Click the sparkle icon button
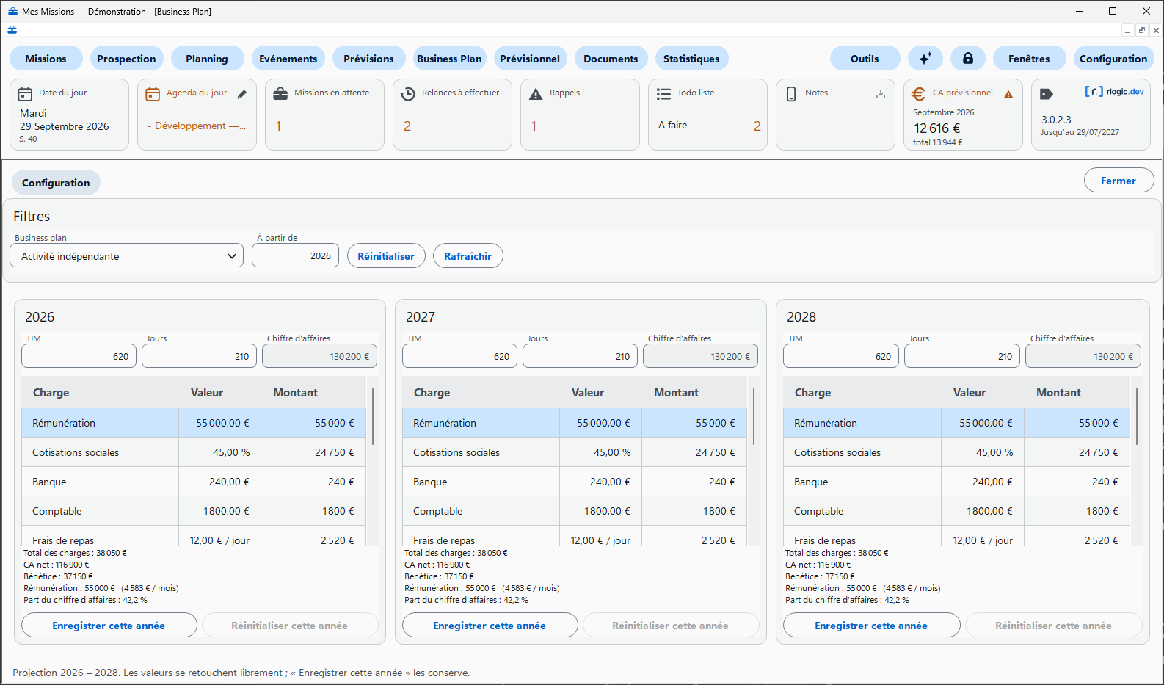1164x685 pixels. (x=925, y=59)
